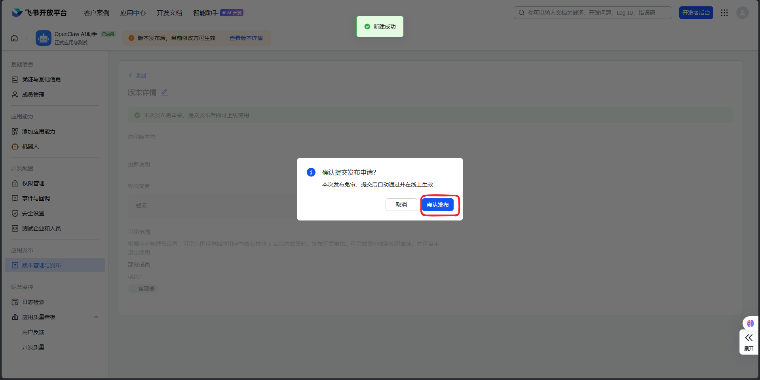Click the 开发者后台 button
760x380 pixels.
696,13
